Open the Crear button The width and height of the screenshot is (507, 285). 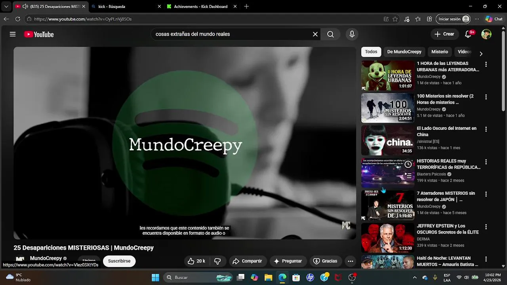pyautogui.click(x=444, y=34)
